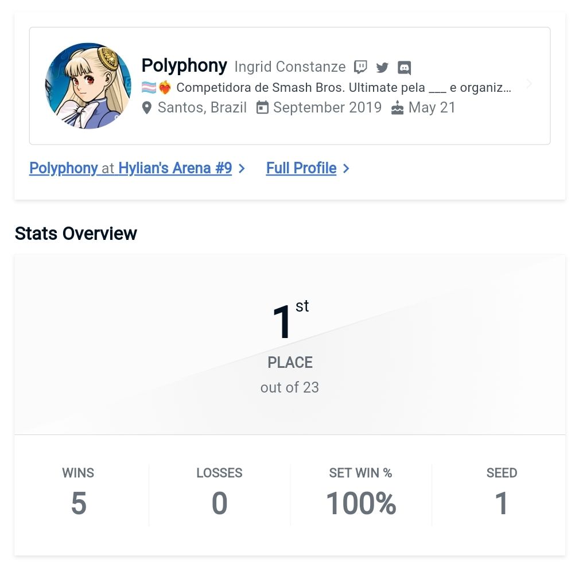Click the calendar icon near September 2019
This screenshot has width=571, height=563.
(262, 108)
